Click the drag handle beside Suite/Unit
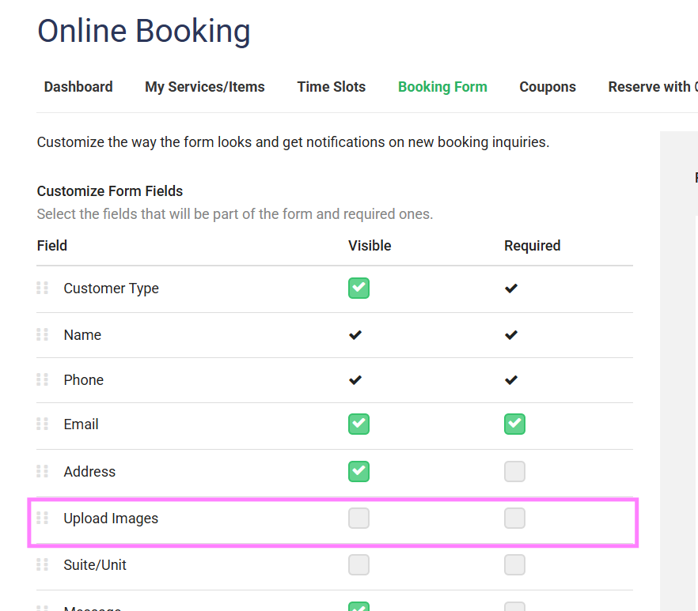This screenshot has width=698, height=611. (43, 564)
